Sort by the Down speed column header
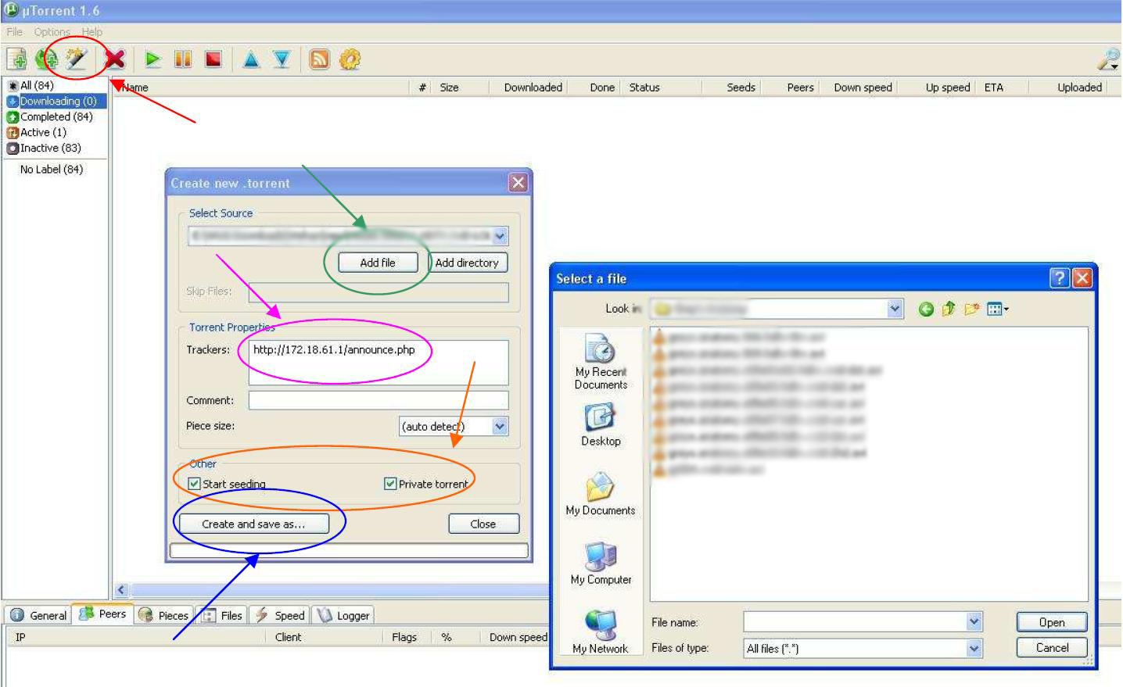The height and width of the screenshot is (687, 1123). tap(863, 88)
